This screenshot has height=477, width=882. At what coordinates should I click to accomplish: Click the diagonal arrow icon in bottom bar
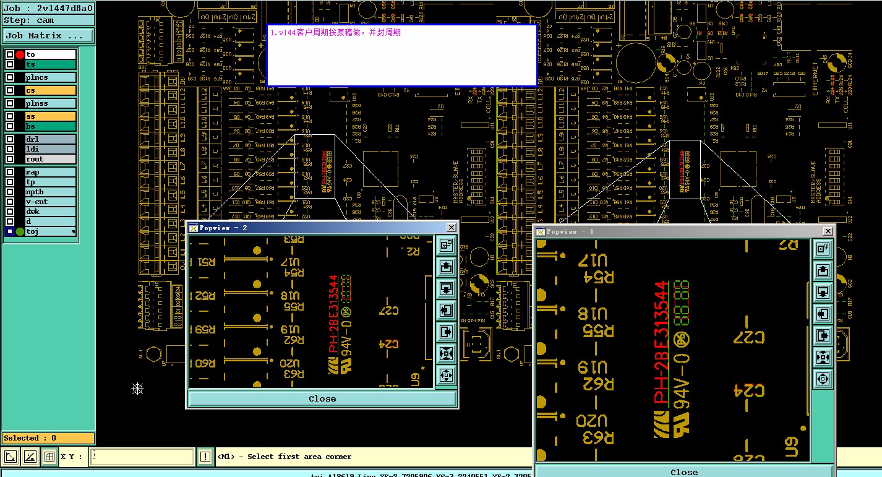tap(11, 457)
